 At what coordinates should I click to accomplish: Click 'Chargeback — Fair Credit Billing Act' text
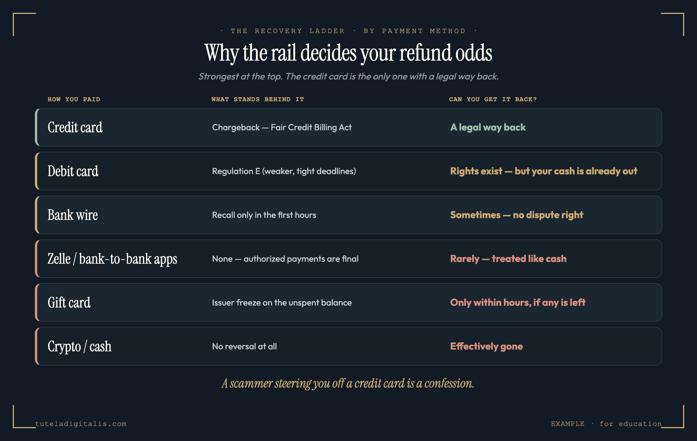point(282,127)
